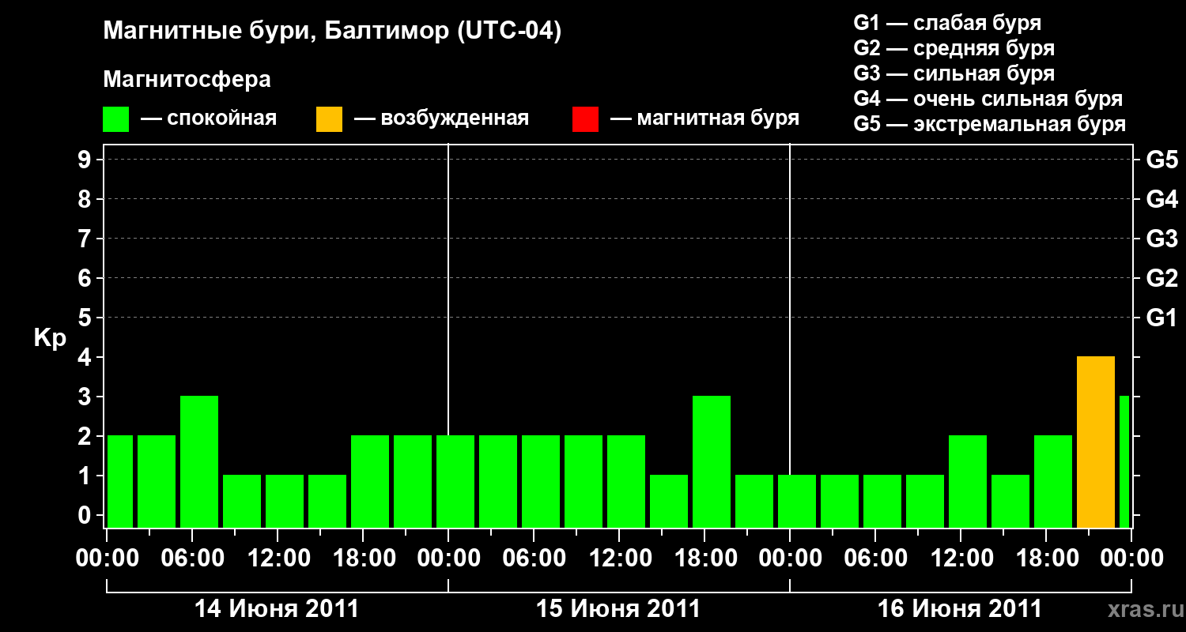
Task: Click the 'G4 — очень сильная буря' legend line
Action: click(x=988, y=99)
